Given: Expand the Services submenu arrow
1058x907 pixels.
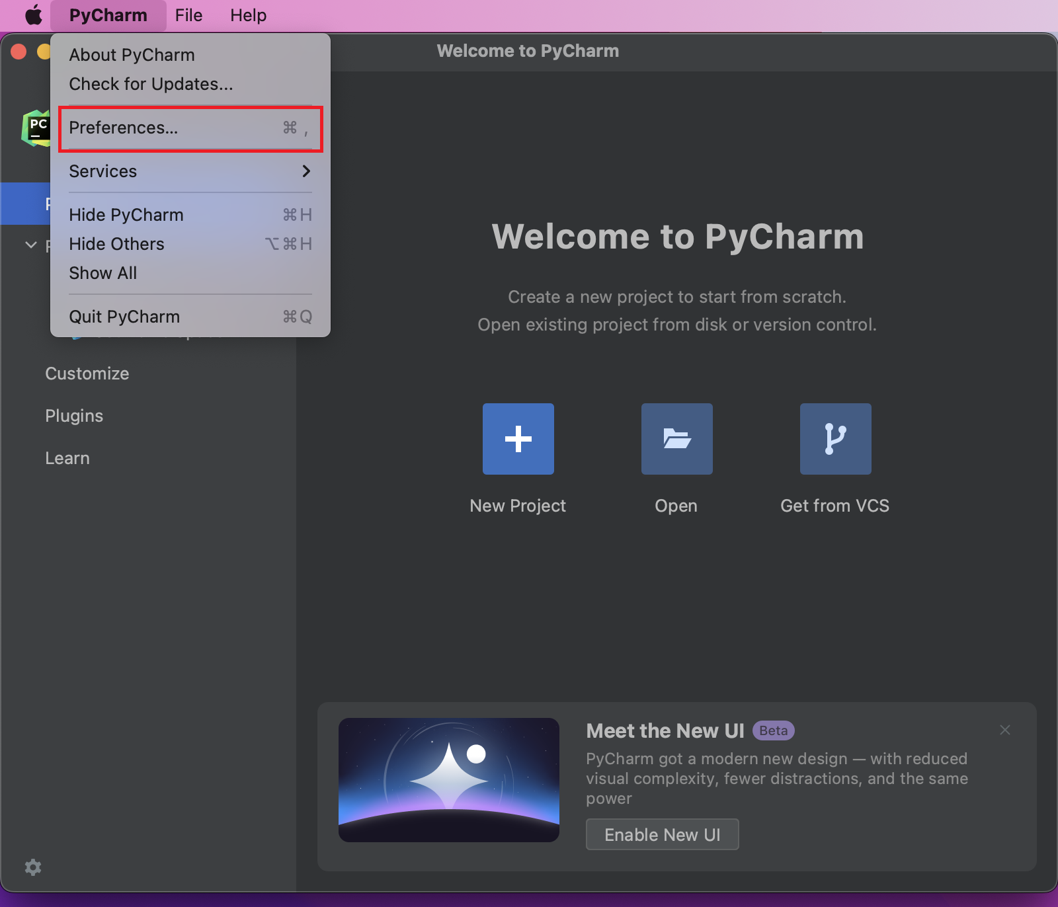Looking at the screenshot, I should point(306,171).
